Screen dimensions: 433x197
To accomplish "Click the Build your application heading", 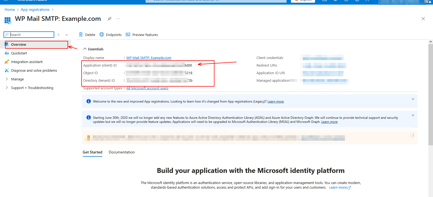I will 251,171.
